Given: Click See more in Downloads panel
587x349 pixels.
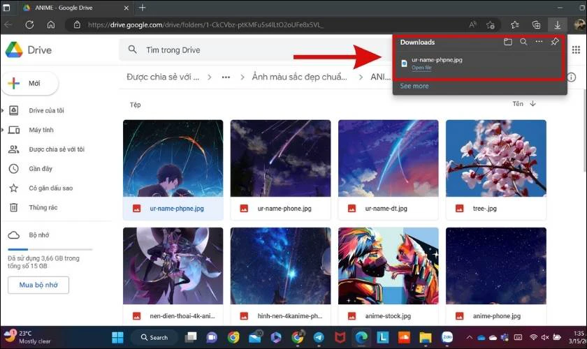Looking at the screenshot, I should (x=414, y=86).
